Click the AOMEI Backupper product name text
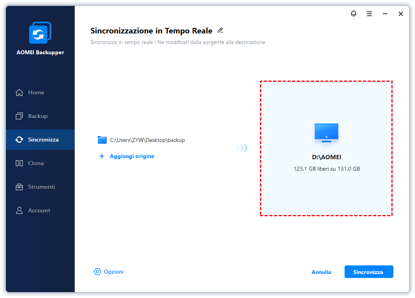 [40, 52]
